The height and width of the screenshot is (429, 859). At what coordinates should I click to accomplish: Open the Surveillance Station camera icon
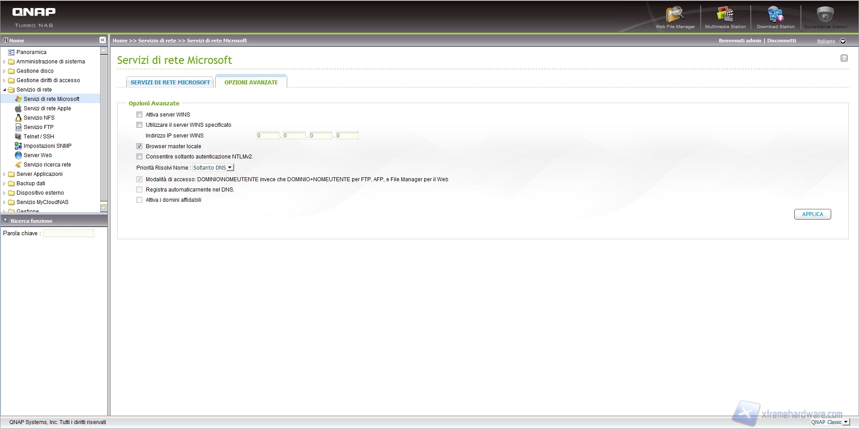click(825, 15)
